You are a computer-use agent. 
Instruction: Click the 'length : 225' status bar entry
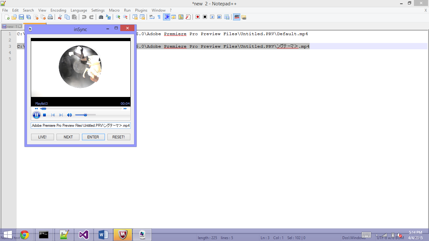tap(207, 238)
